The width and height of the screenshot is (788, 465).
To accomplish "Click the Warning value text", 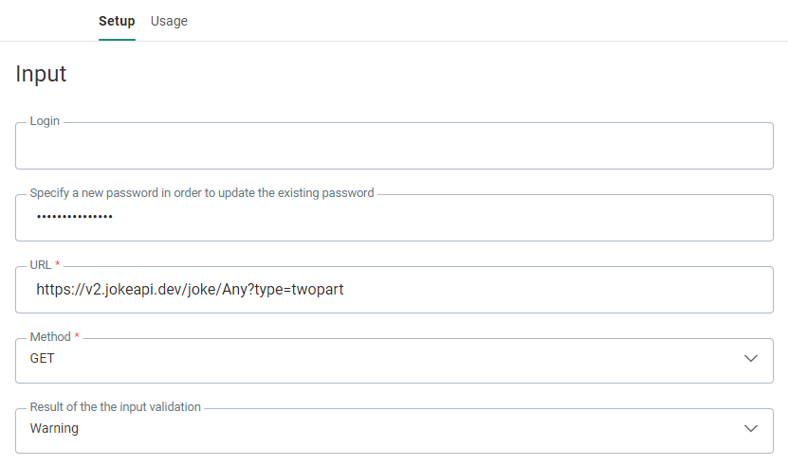I will point(54,429).
